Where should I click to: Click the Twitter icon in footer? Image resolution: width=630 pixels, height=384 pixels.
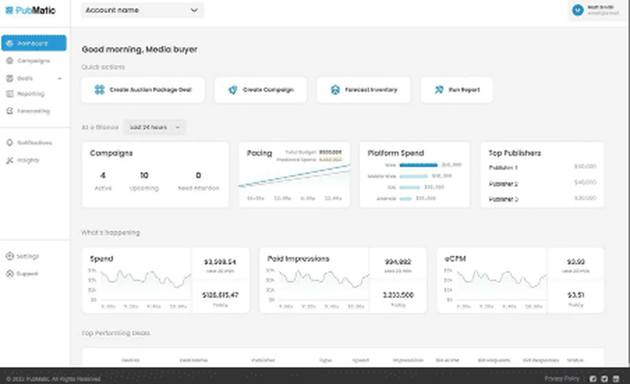[604, 379]
